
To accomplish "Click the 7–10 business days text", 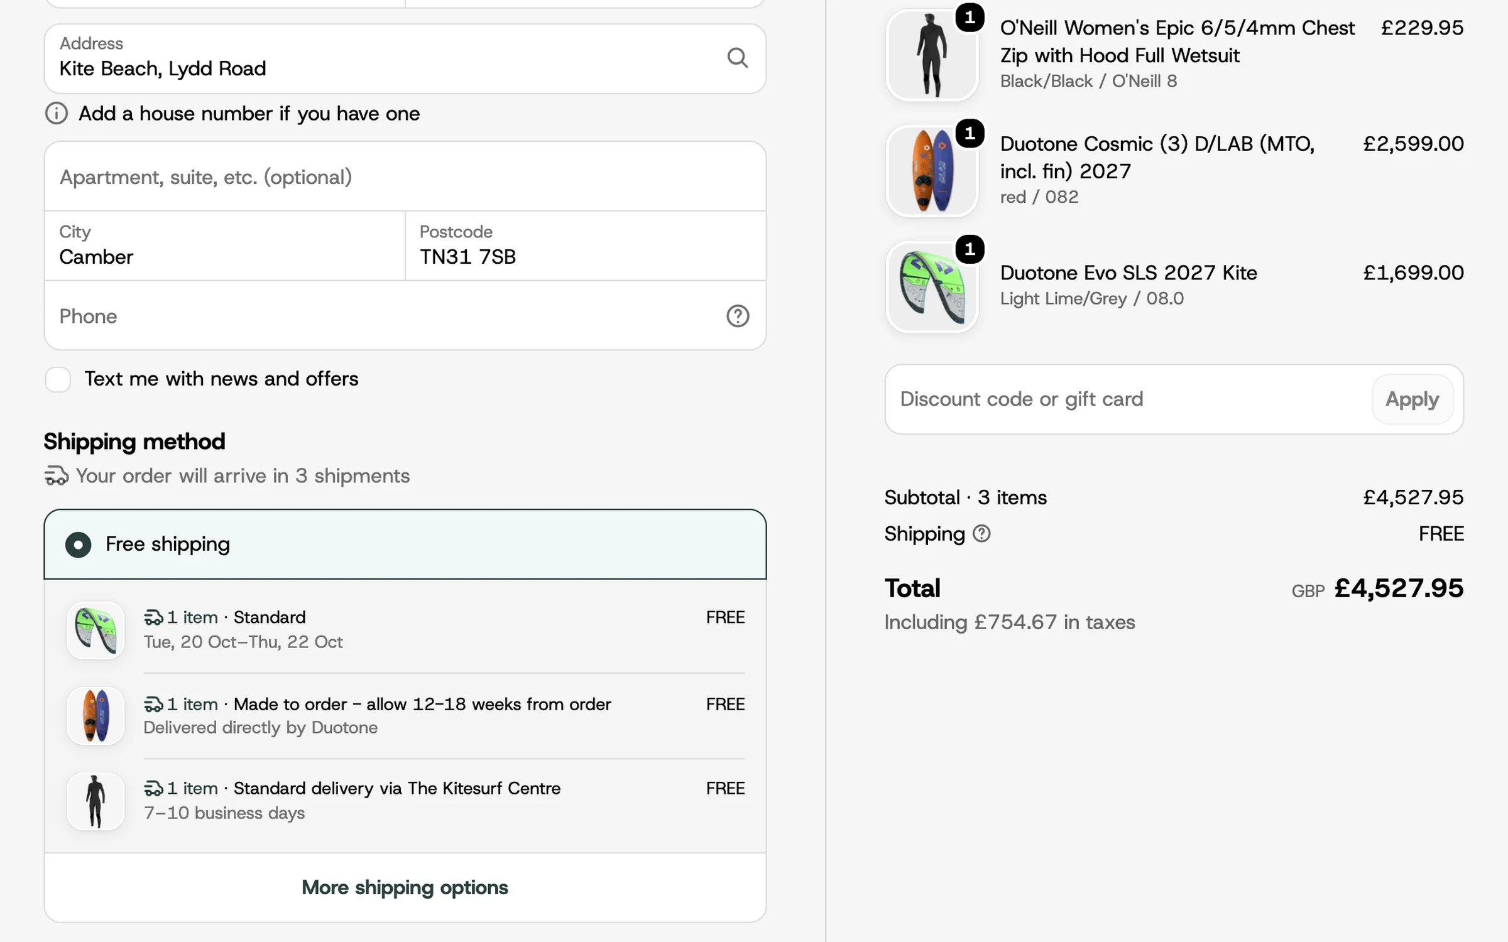I will click(224, 813).
